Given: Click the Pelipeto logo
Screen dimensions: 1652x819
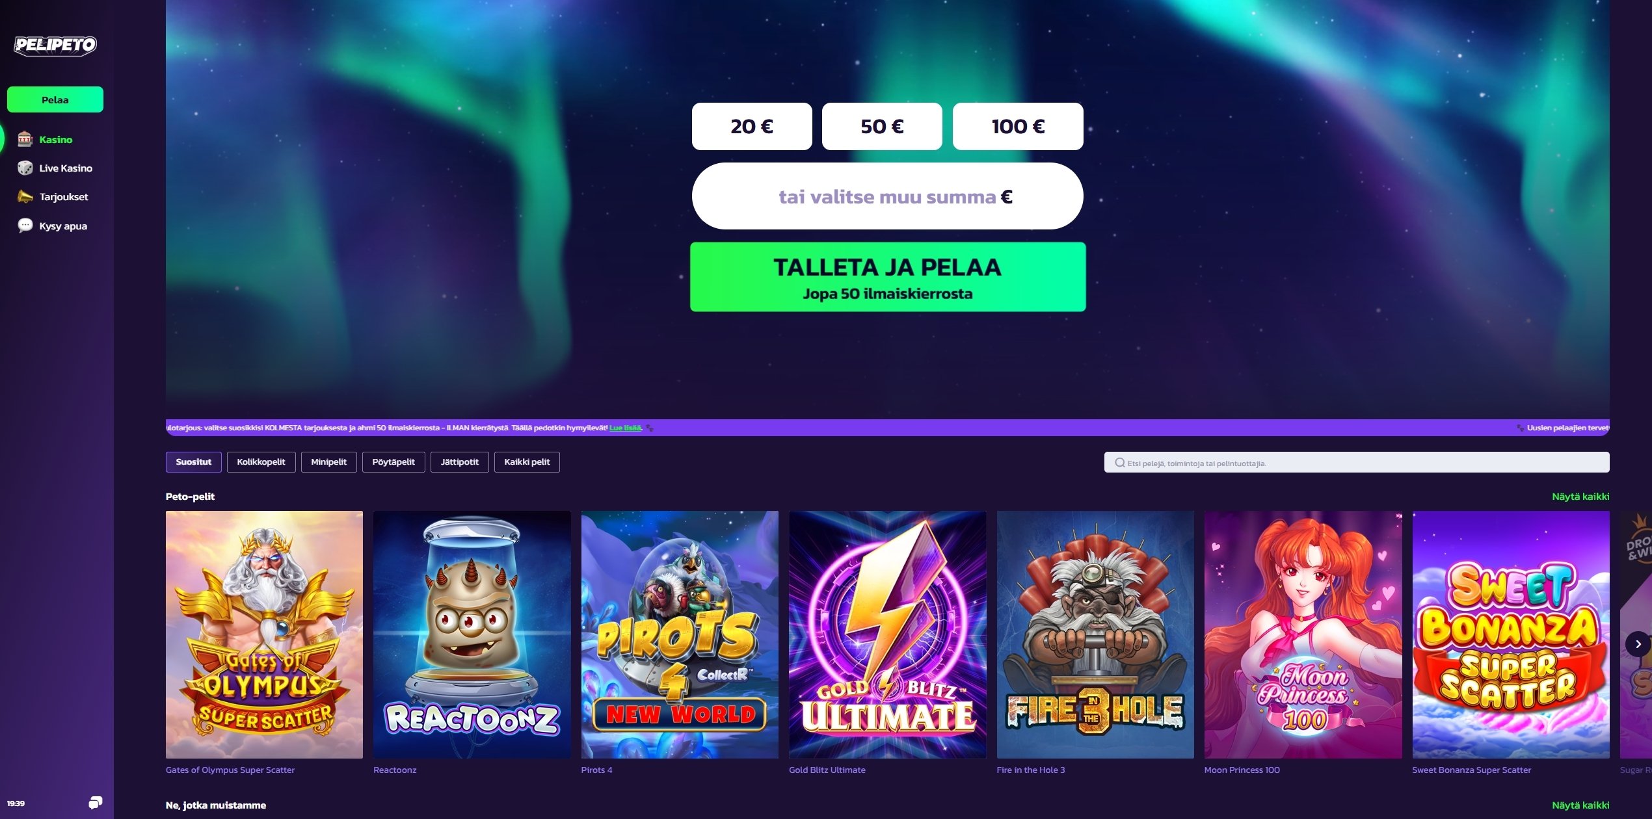Looking at the screenshot, I should click(55, 45).
